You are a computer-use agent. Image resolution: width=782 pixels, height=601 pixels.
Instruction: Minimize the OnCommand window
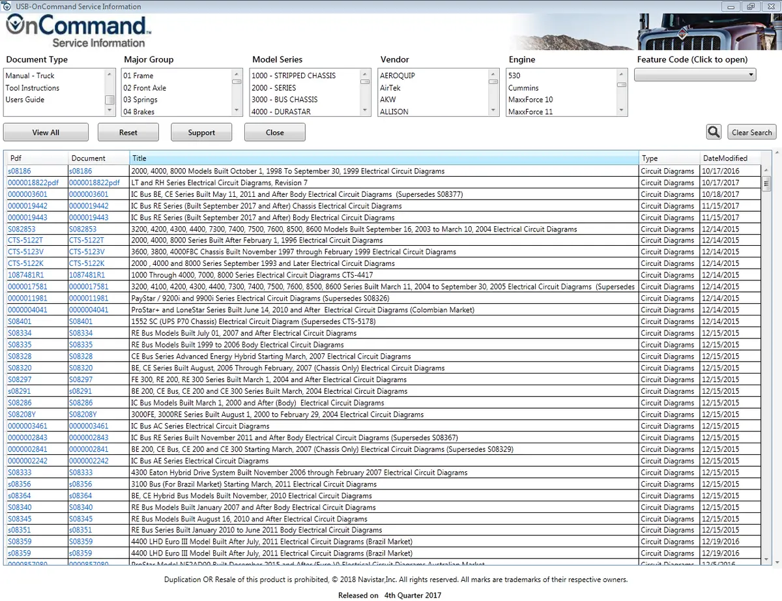732,7
